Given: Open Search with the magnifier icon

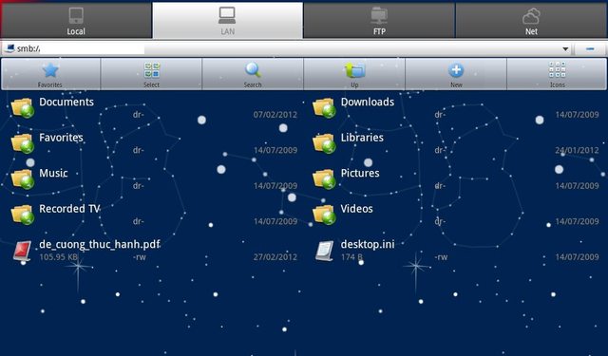Looking at the screenshot, I should point(253,74).
